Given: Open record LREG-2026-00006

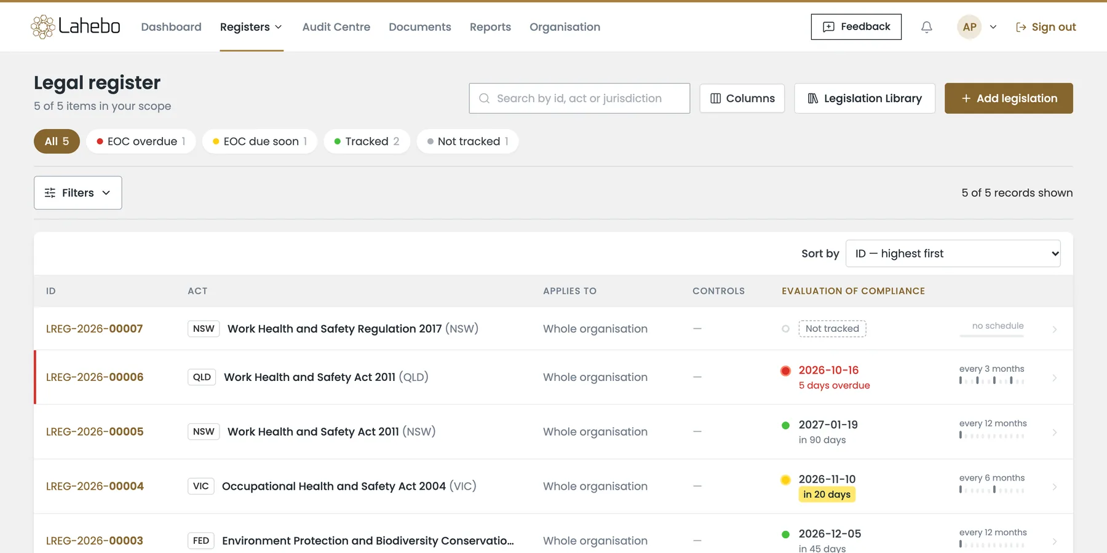Looking at the screenshot, I should click(x=95, y=377).
